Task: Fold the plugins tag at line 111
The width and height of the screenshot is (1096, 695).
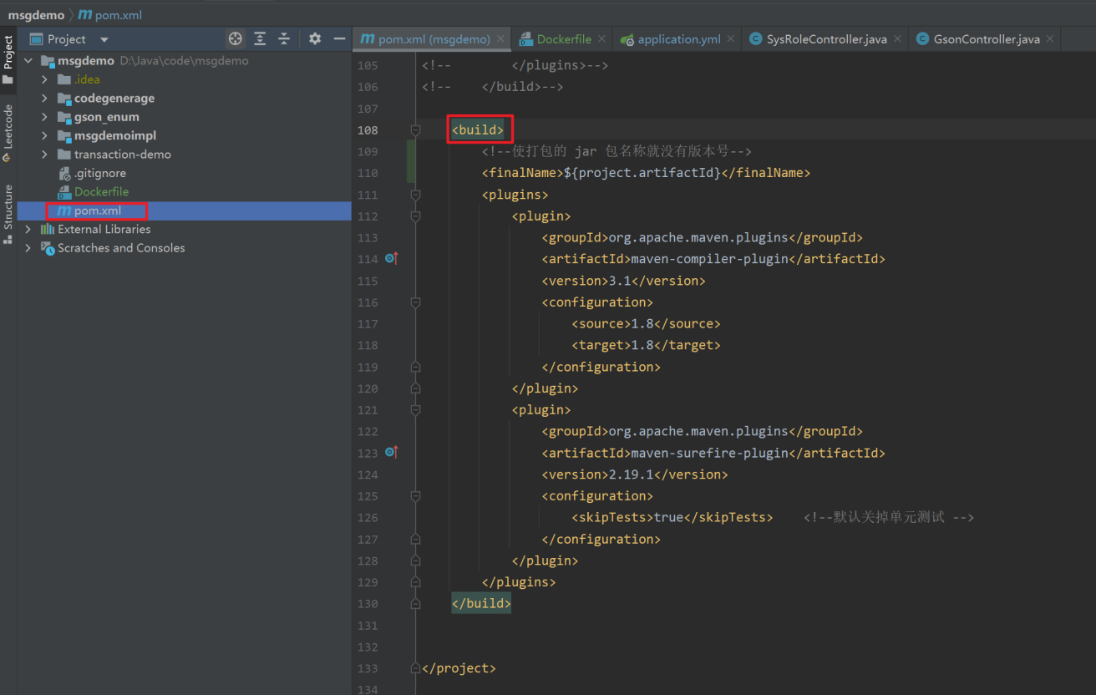Action: 415,195
